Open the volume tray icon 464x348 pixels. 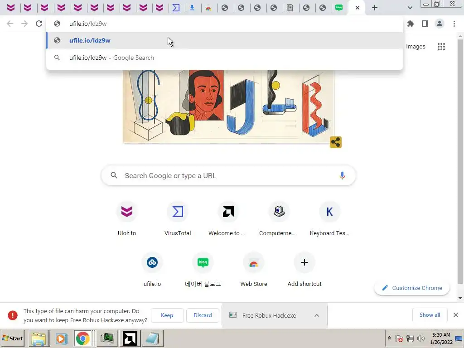(420, 338)
